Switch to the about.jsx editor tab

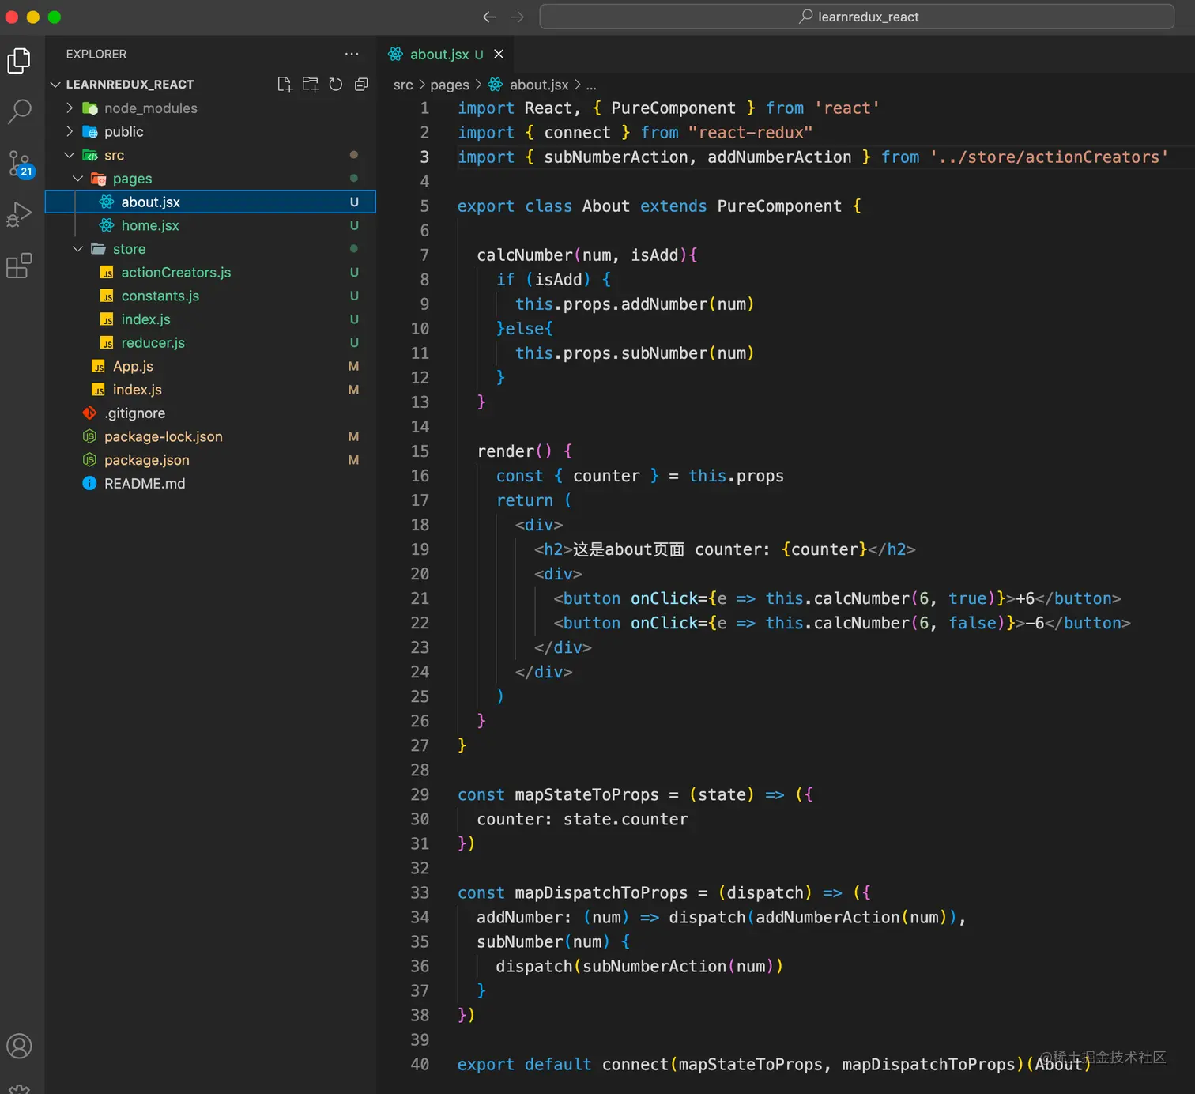(x=439, y=55)
